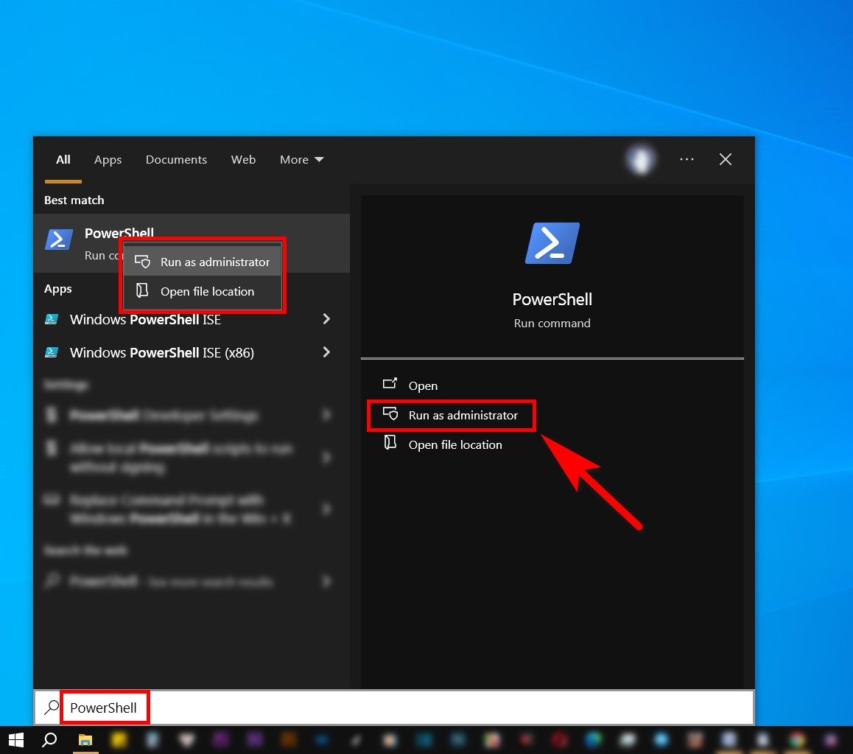Switch to the All search tab

(63, 159)
